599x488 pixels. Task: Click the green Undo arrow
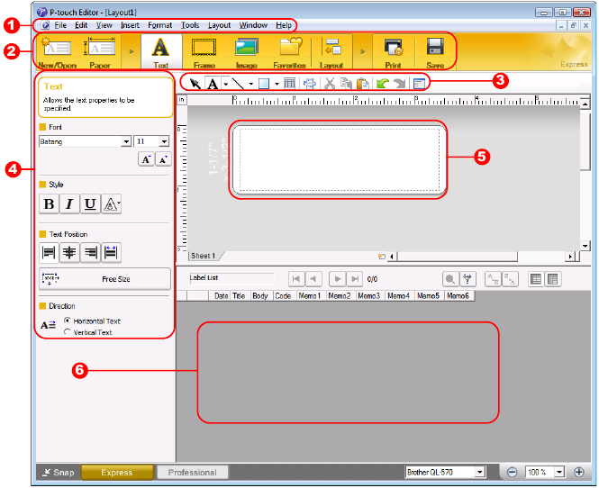(383, 83)
